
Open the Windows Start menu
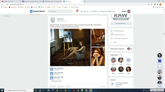pyautogui.click(x=2, y=90)
